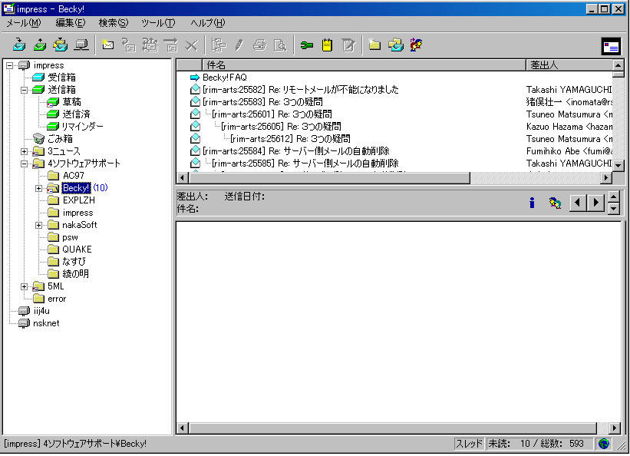
Task: Sort messages by 差出人 column header
Action: 569,64
